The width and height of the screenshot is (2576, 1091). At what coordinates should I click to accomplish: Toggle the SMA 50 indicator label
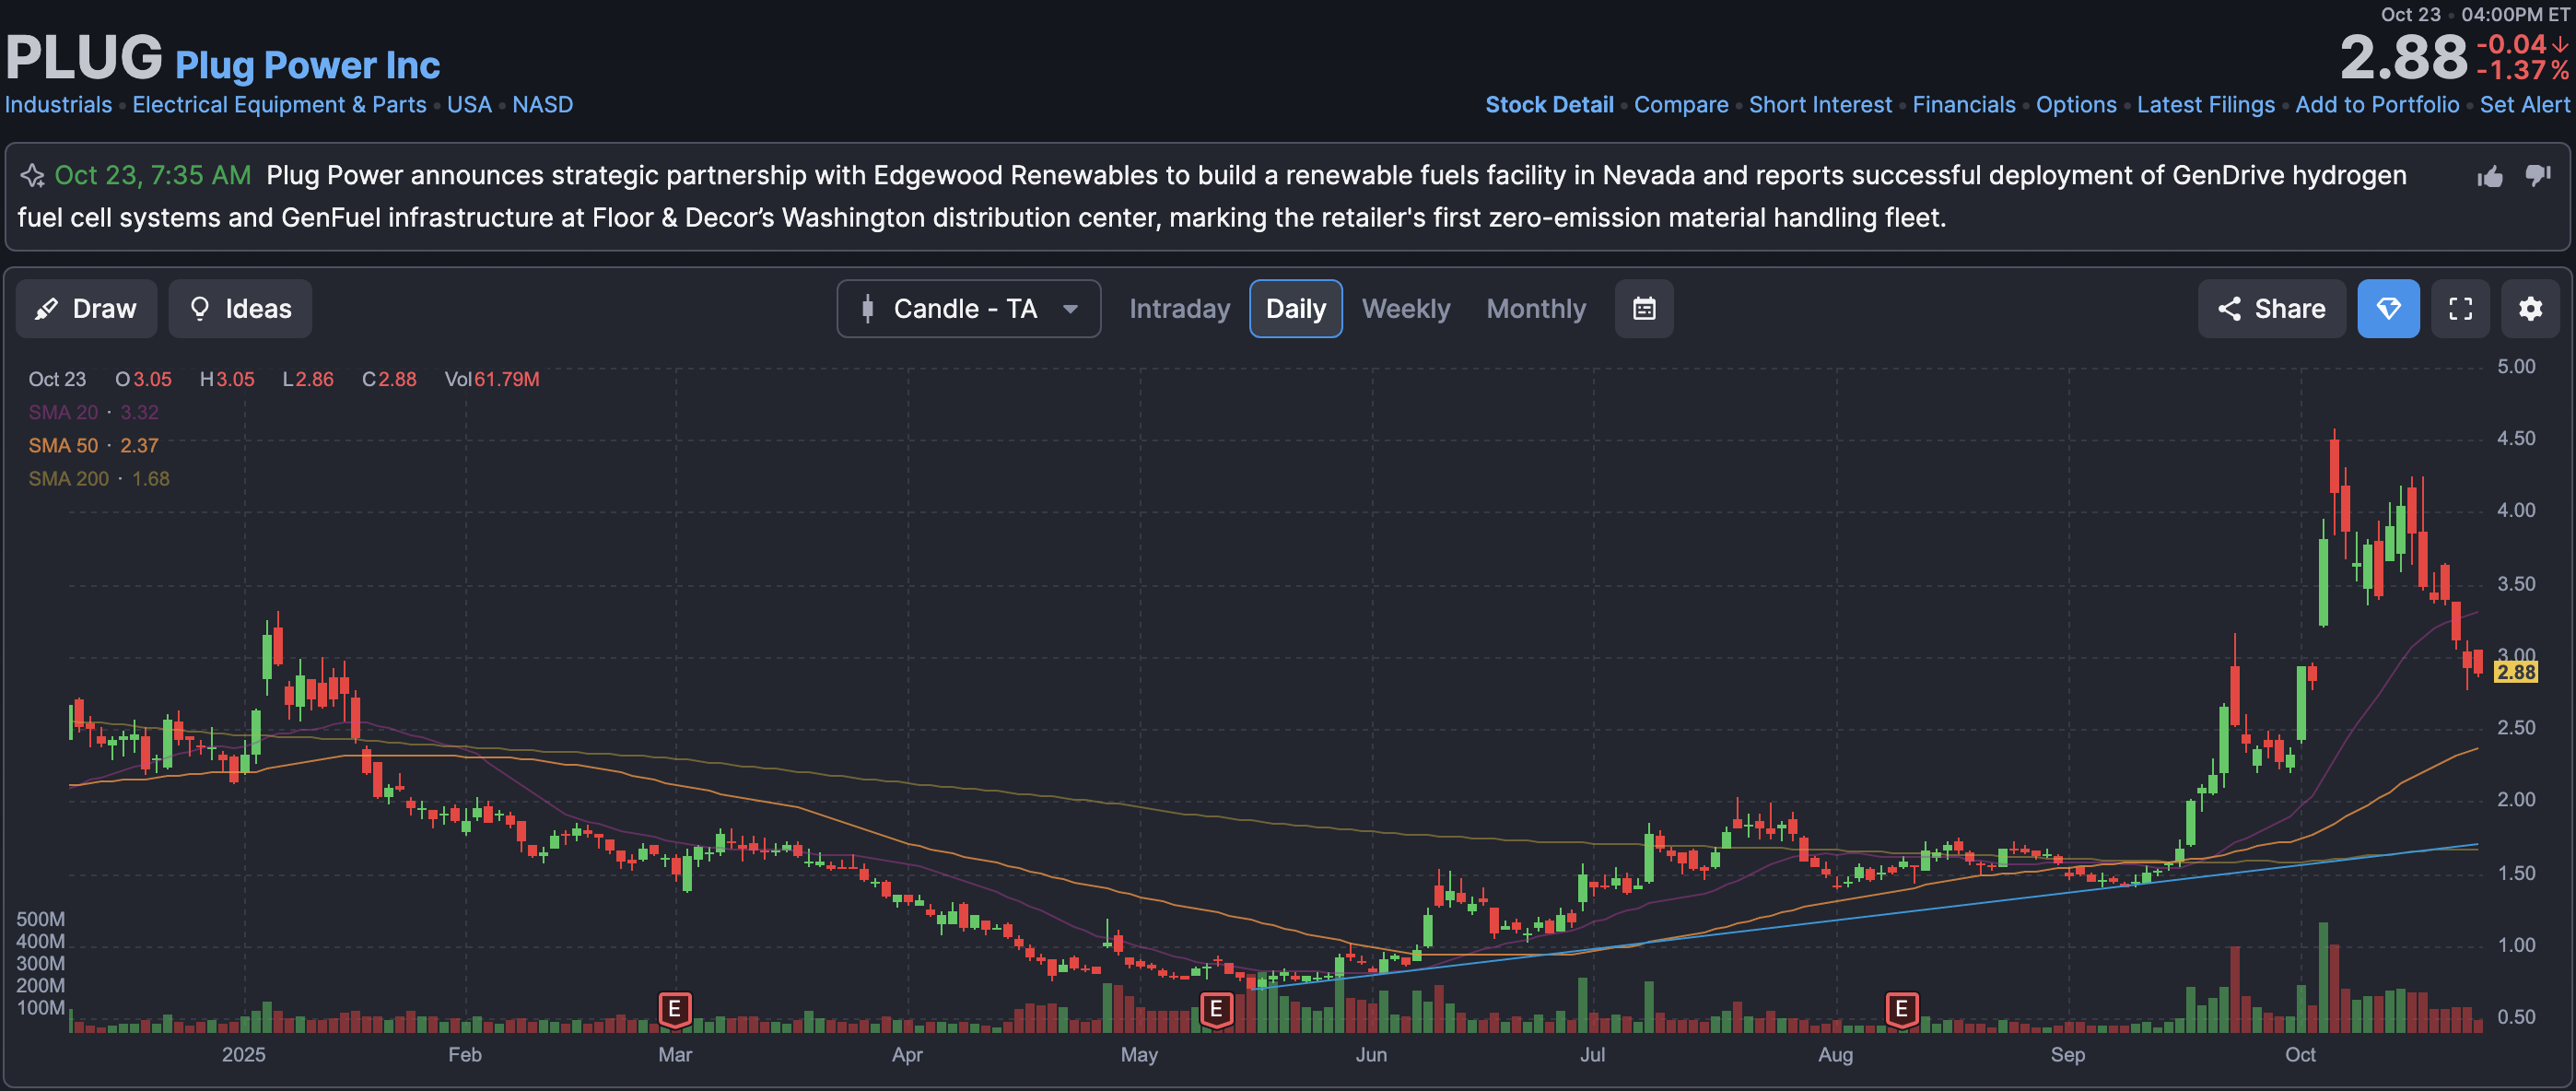(x=63, y=446)
